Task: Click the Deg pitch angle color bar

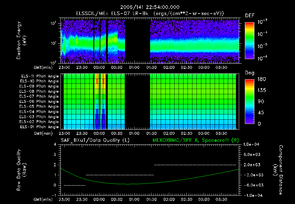Action: click(x=249, y=101)
